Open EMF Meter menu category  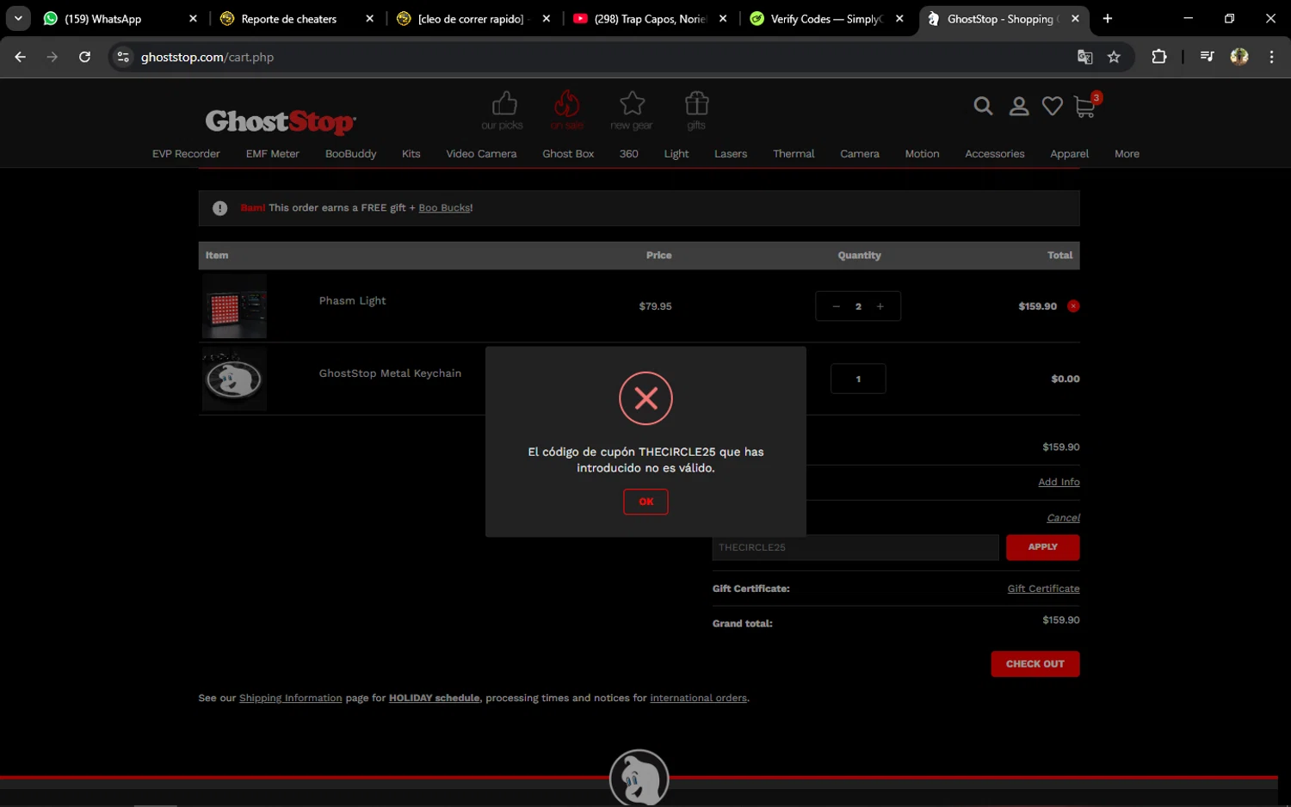(x=273, y=154)
